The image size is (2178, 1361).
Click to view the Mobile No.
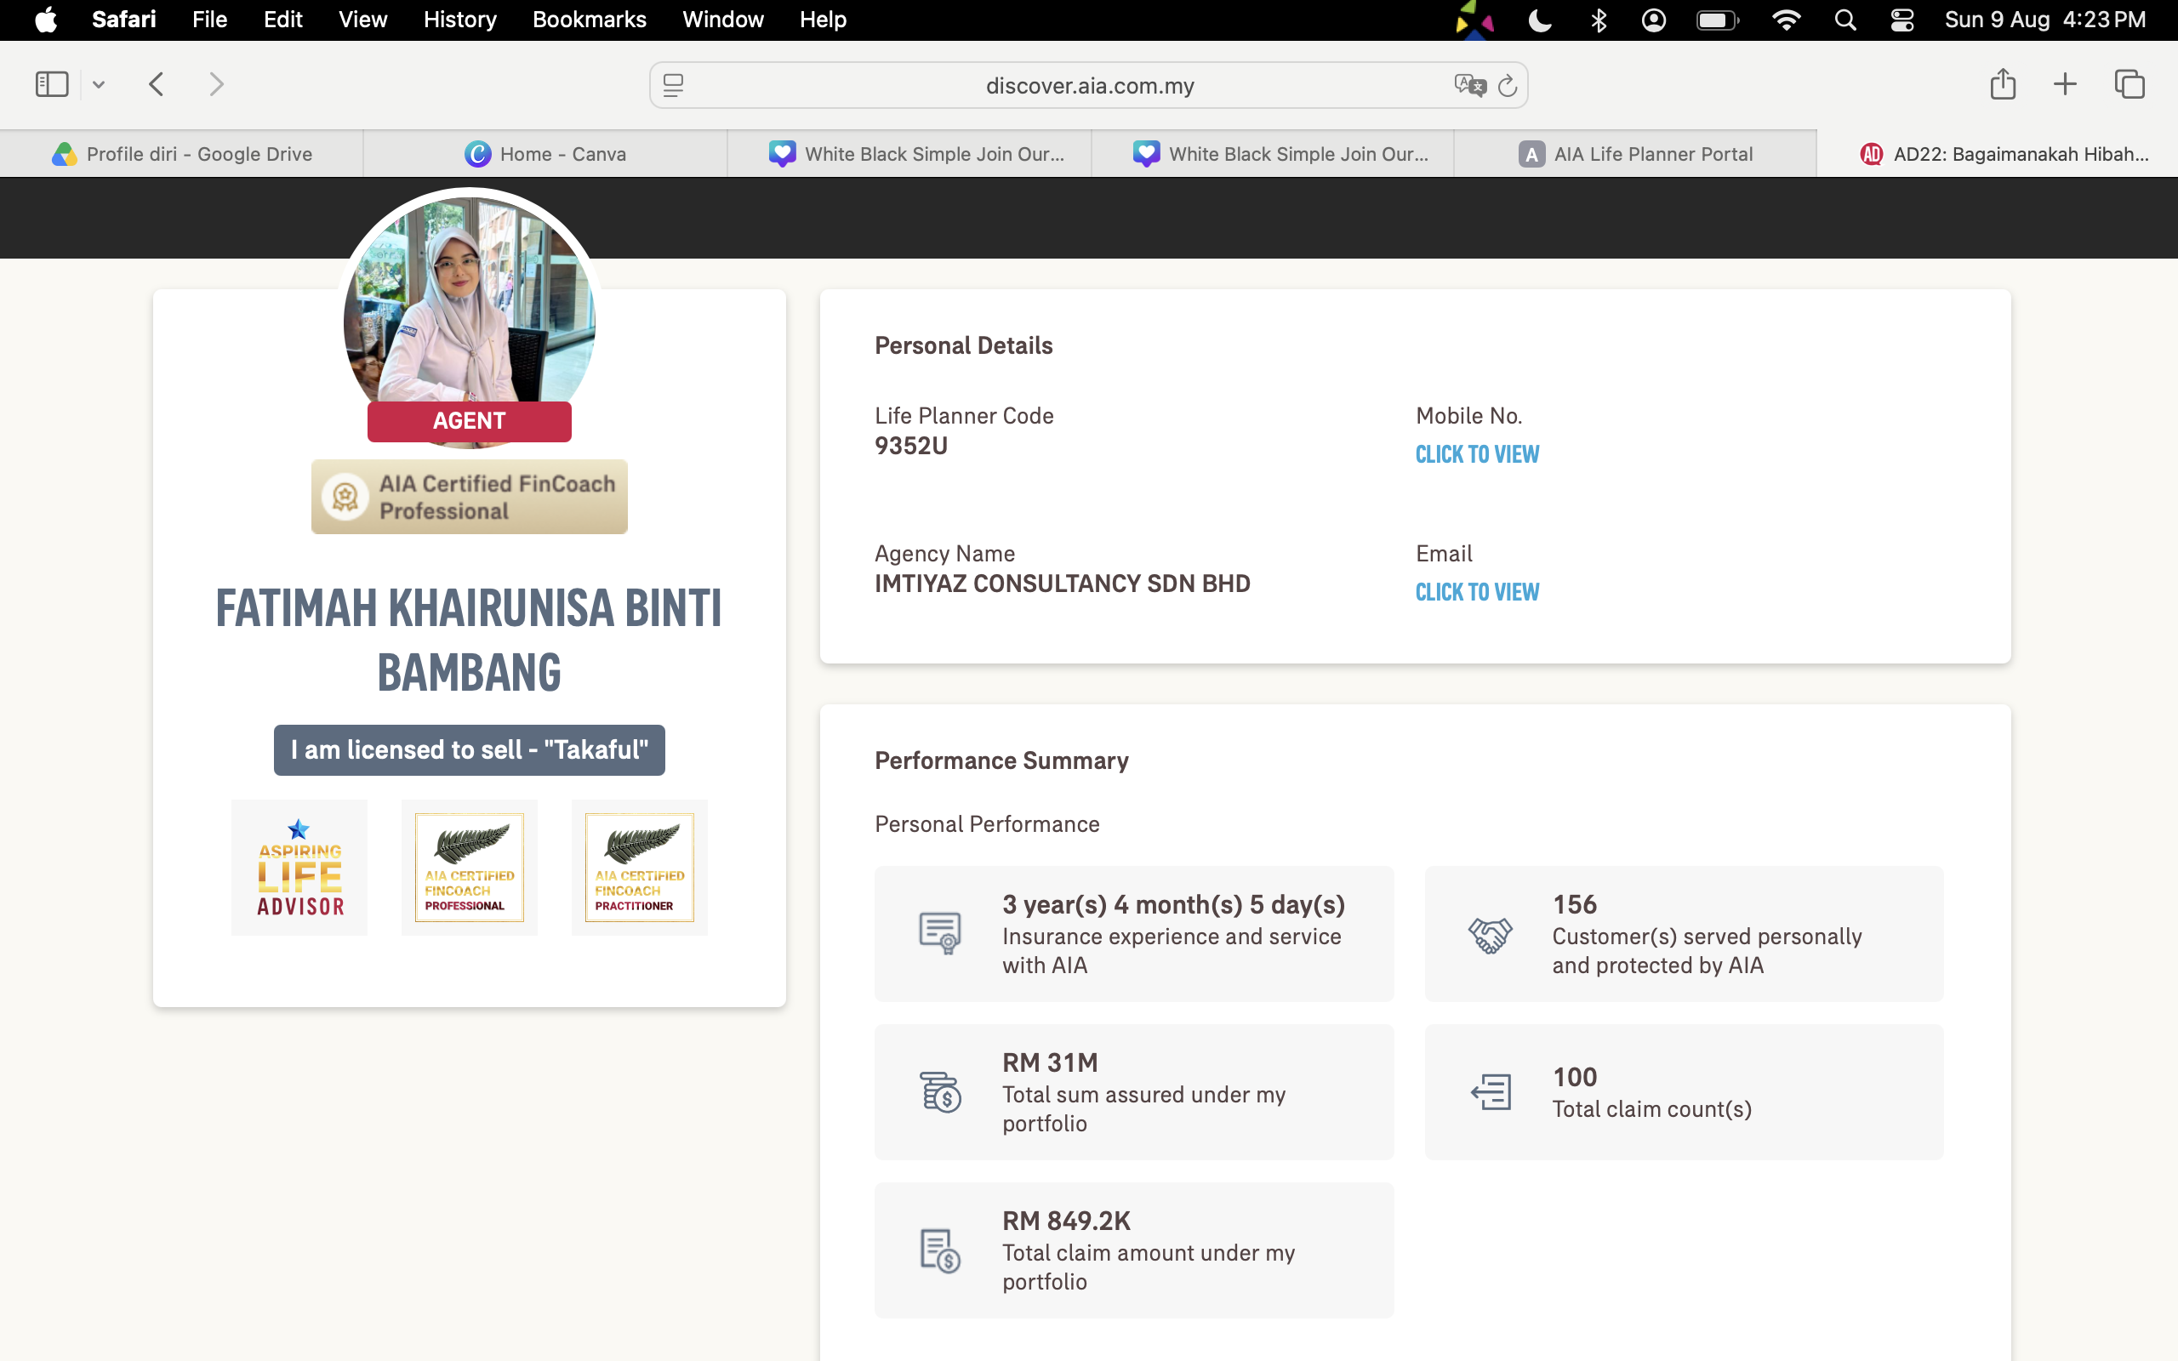1477,454
